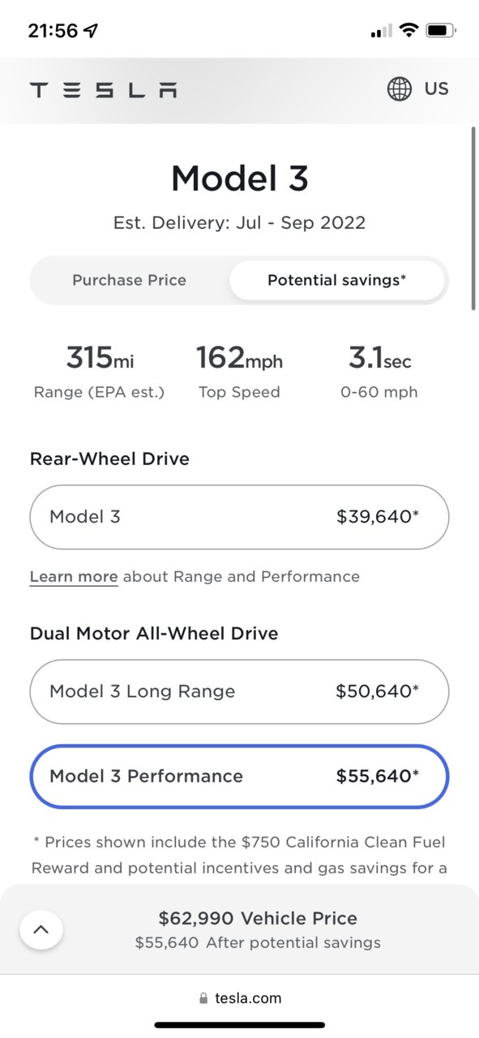Tap the globe region icon

[400, 89]
